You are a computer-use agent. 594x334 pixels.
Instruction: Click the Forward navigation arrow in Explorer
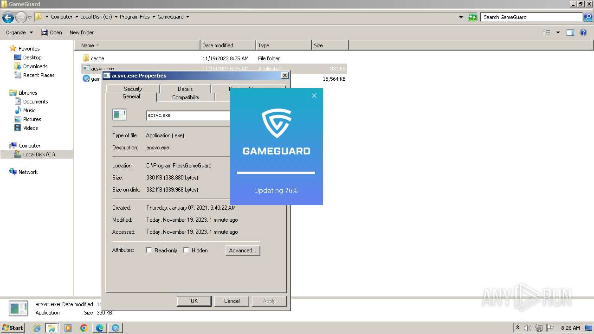point(21,18)
